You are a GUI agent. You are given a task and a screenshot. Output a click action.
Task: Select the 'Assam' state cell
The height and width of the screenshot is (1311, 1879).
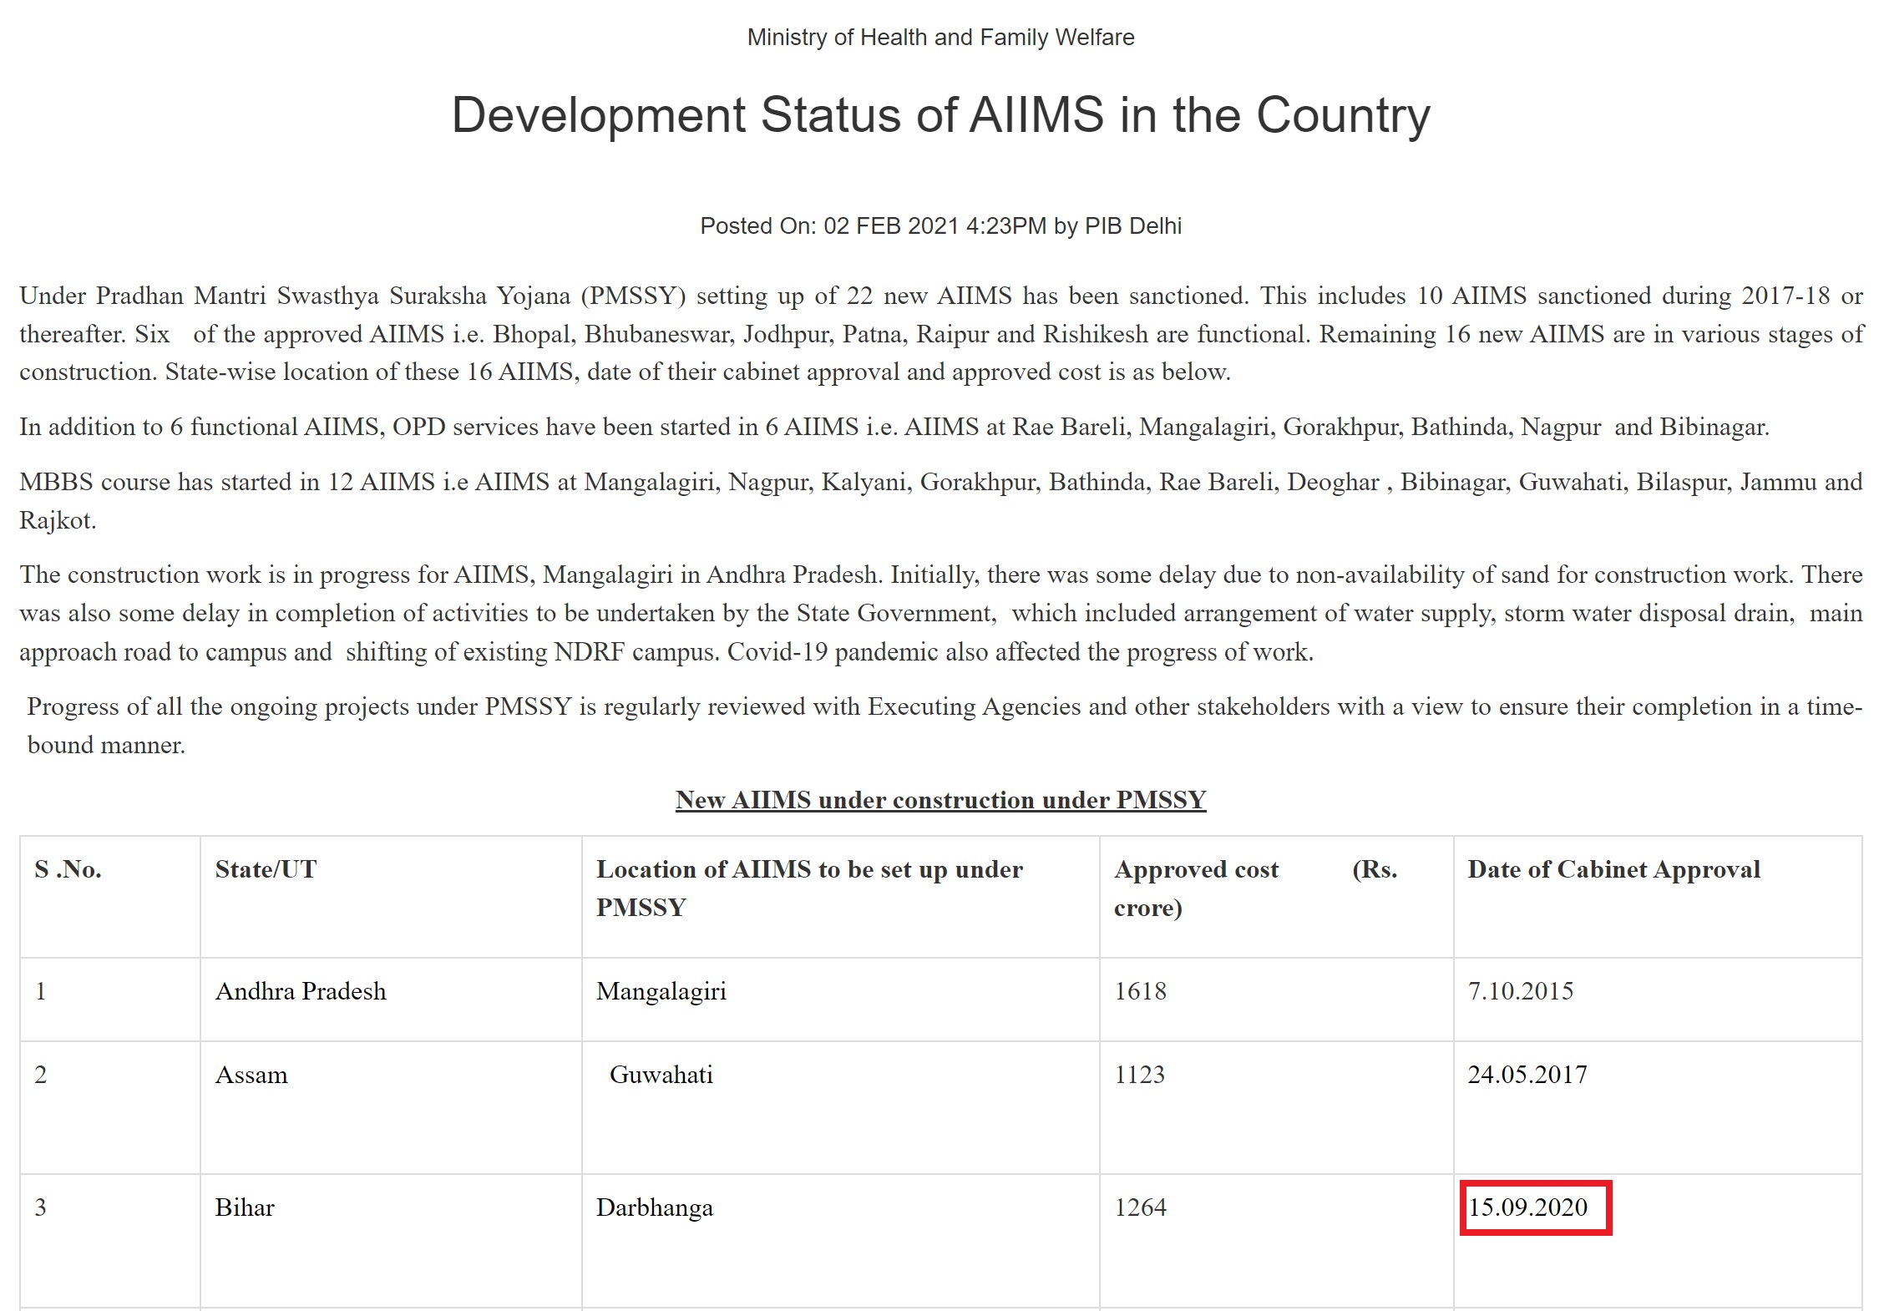pos(251,1075)
